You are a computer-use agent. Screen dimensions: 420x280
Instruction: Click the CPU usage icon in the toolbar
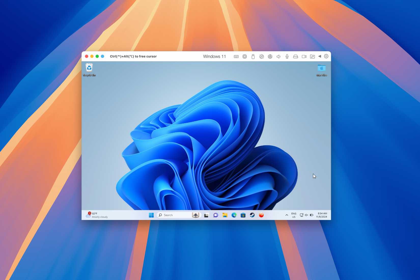point(245,56)
